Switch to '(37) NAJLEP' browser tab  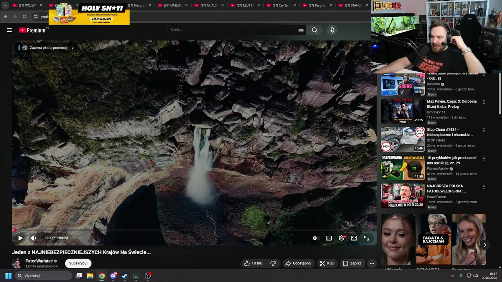click(173, 5)
